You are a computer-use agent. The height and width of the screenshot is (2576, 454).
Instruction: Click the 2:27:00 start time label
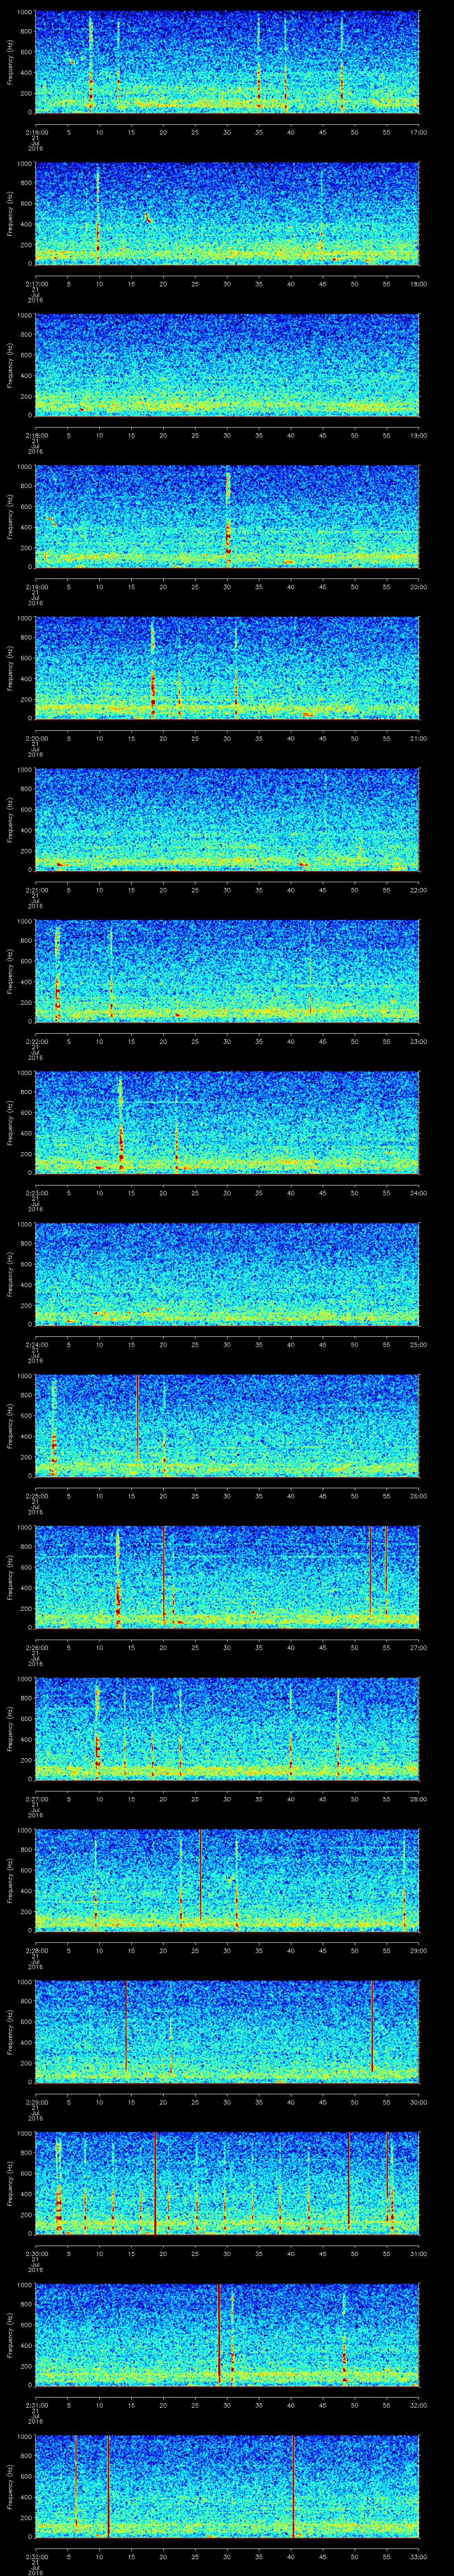(x=36, y=1798)
